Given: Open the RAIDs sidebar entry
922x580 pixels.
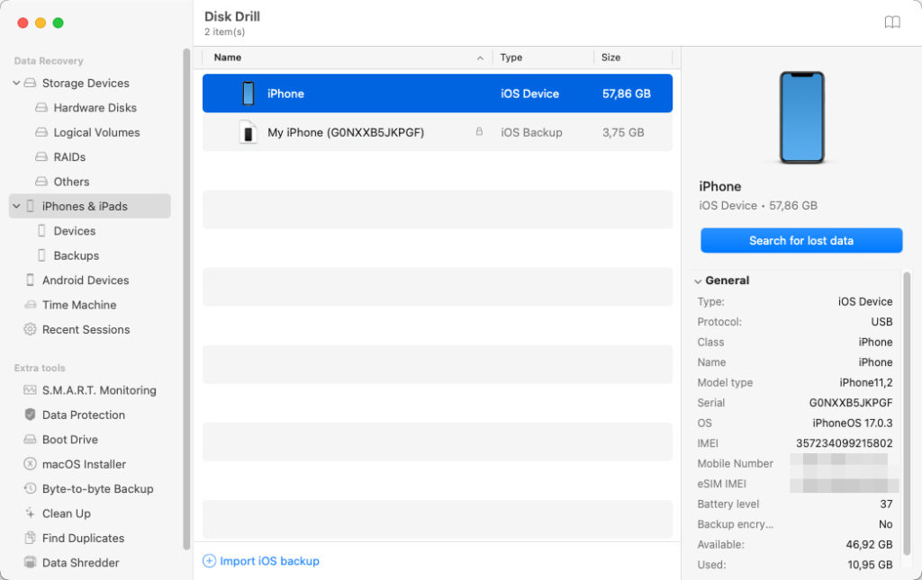Looking at the screenshot, I should [69, 156].
